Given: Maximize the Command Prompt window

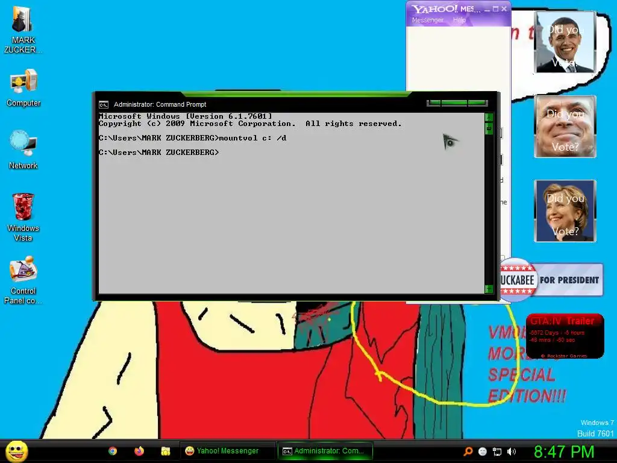Looking at the screenshot, I should point(454,103).
